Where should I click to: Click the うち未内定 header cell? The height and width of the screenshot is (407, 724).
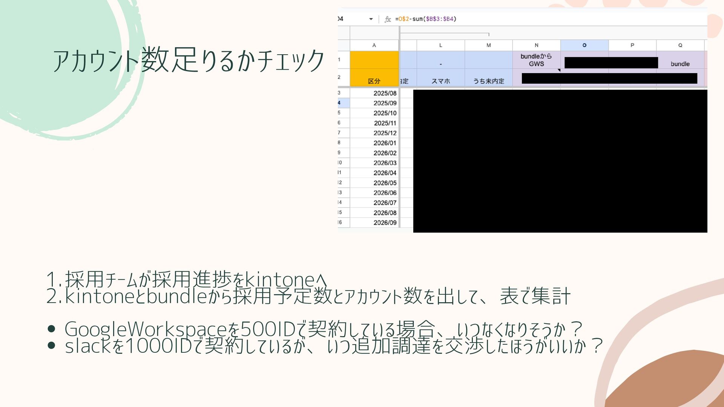point(489,78)
